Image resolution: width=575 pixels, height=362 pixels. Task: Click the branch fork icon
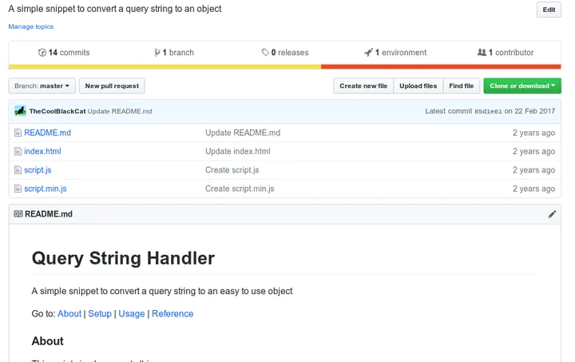coord(157,53)
